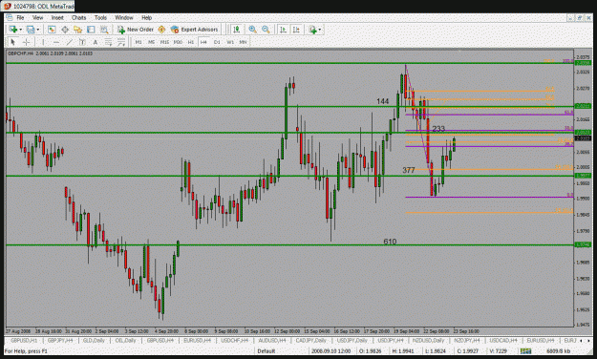Switch to MN monthly timeframe
This screenshot has height=359, width=597.
[x=243, y=42]
